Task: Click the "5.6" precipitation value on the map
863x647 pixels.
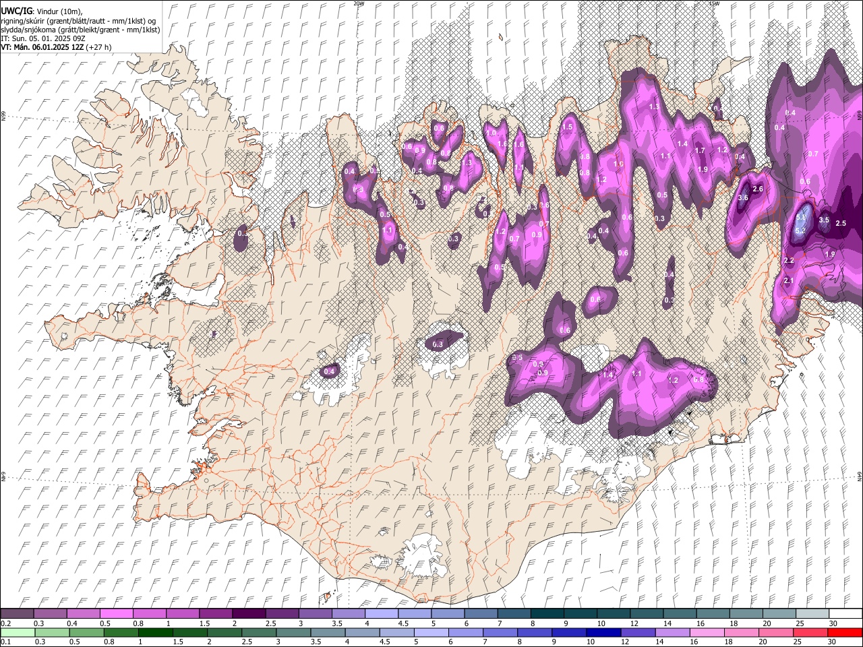Action: 801,217
